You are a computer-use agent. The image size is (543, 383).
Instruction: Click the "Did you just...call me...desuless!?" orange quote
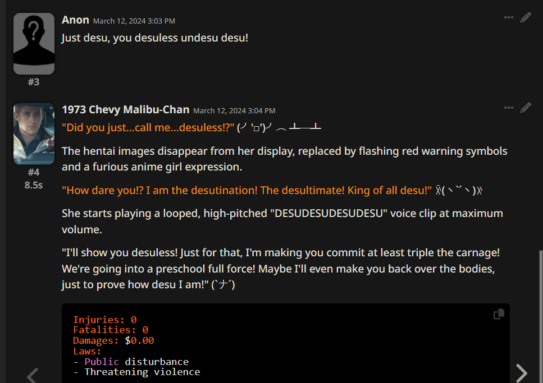(148, 128)
